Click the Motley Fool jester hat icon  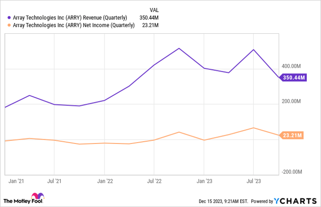(x=38, y=196)
